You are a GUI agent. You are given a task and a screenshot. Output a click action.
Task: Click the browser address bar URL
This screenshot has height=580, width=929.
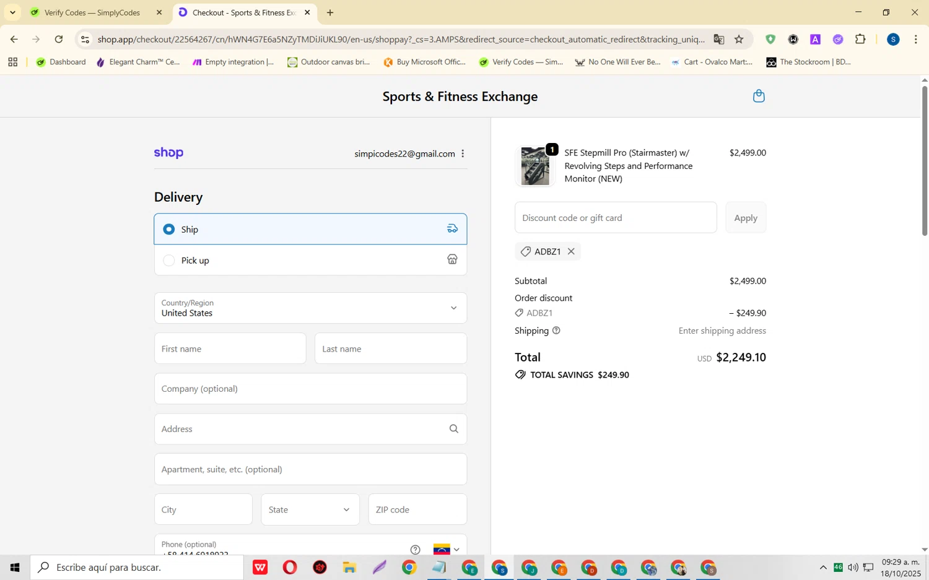(x=401, y=40)
